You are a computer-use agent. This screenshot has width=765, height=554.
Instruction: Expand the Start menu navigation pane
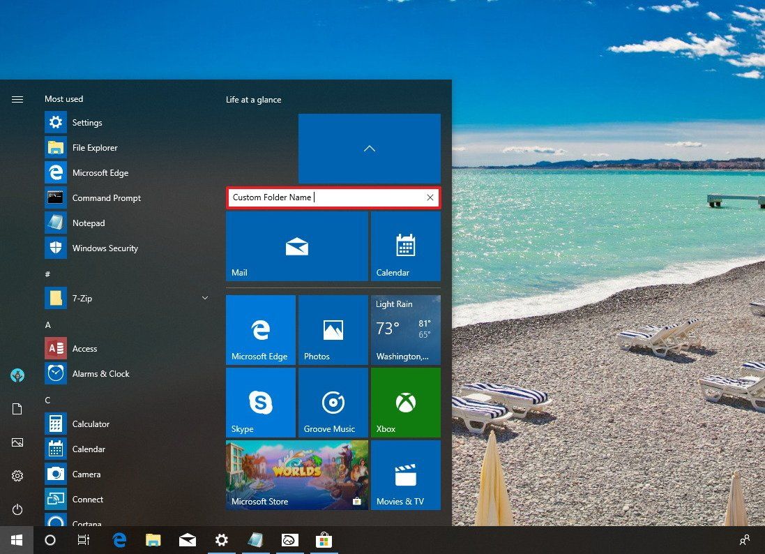click(17, 99)
